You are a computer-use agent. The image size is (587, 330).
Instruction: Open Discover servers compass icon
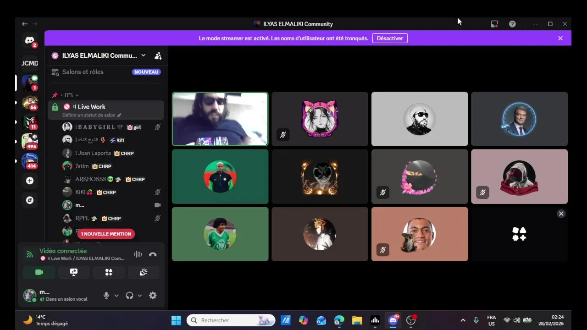pos(30,200)
